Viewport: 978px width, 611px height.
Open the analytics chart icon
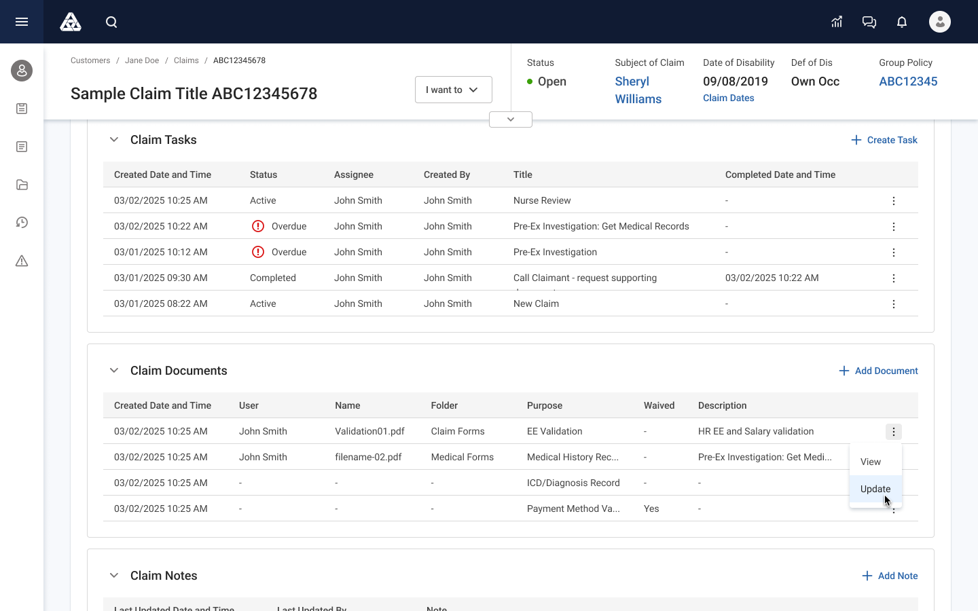pyautogui.click(x=837, y=22)
